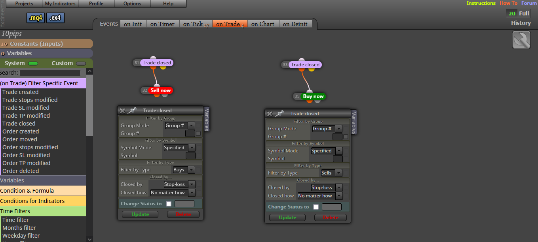Pick Change Status color in Sells dialog
This screenshot has height=242, width=538.
(x=332, y=207)
